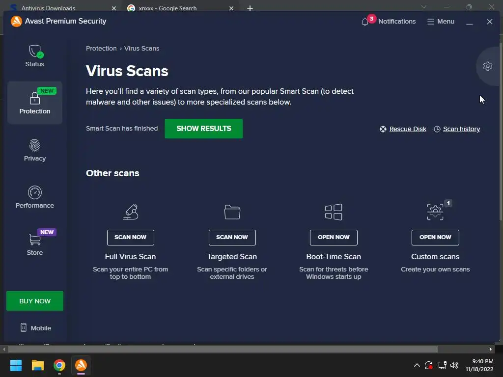503x377 pixels.
Task: Select the Protection lock icon
Action: tap(35, 98)
